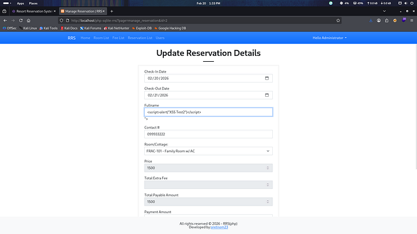The height and width of the screenshot is (234, 417).
Task: Click the Check-Out Date field value
Action: click(x=158, y=95)
